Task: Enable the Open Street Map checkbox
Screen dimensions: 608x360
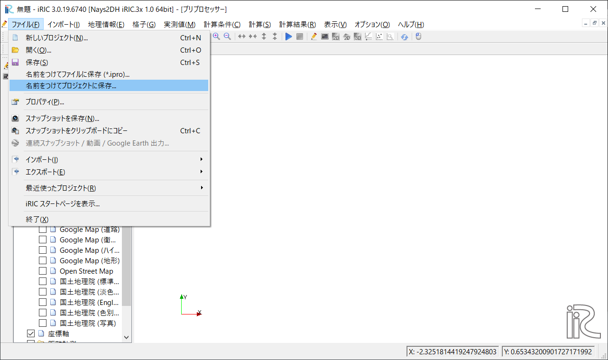Action: point(43,271)
